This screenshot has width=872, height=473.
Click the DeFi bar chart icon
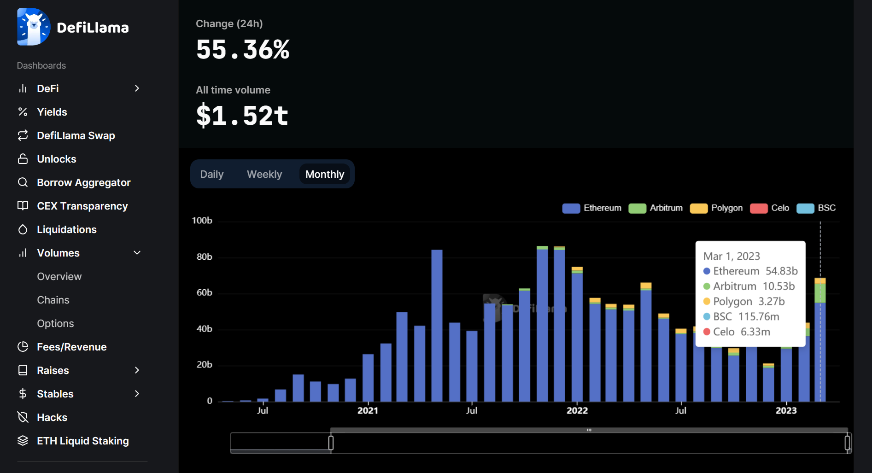(x=23, y=88)
